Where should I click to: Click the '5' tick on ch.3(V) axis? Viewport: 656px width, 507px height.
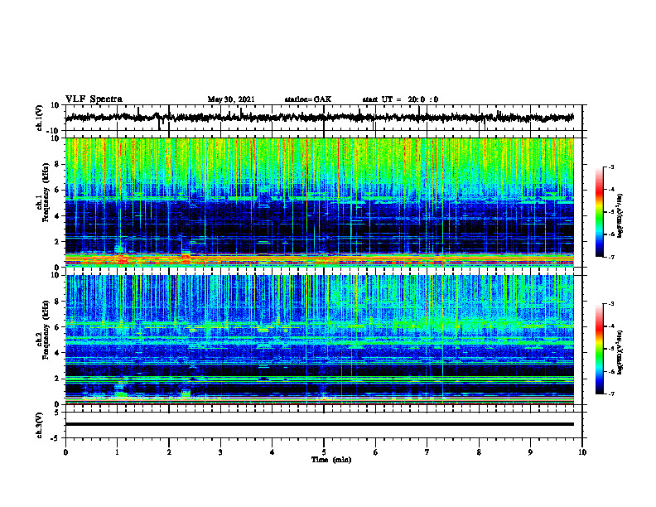click(x=57, y=413)
